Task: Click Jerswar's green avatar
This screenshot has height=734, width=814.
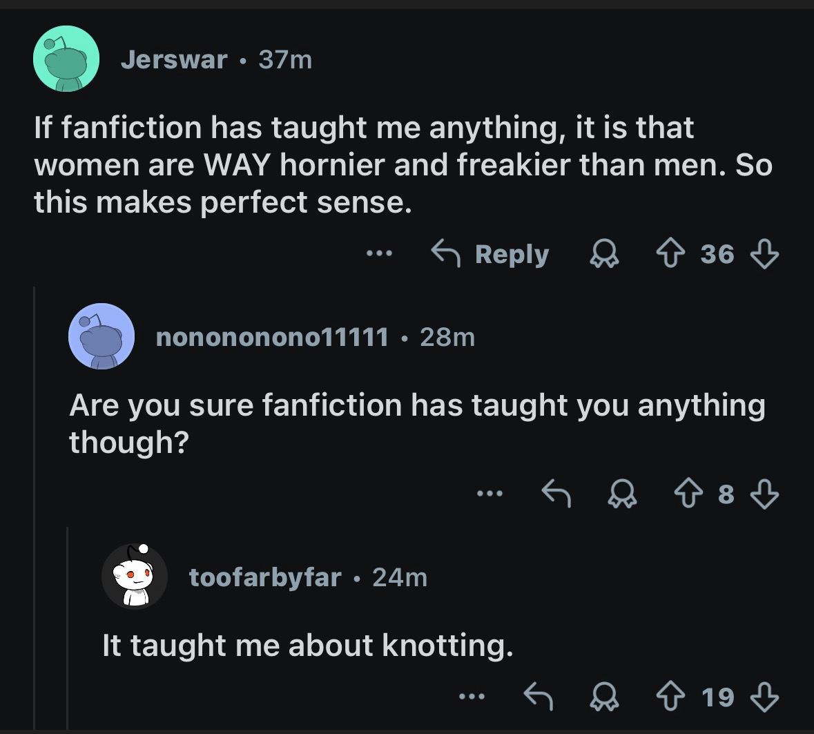Action: coord(66,59)
